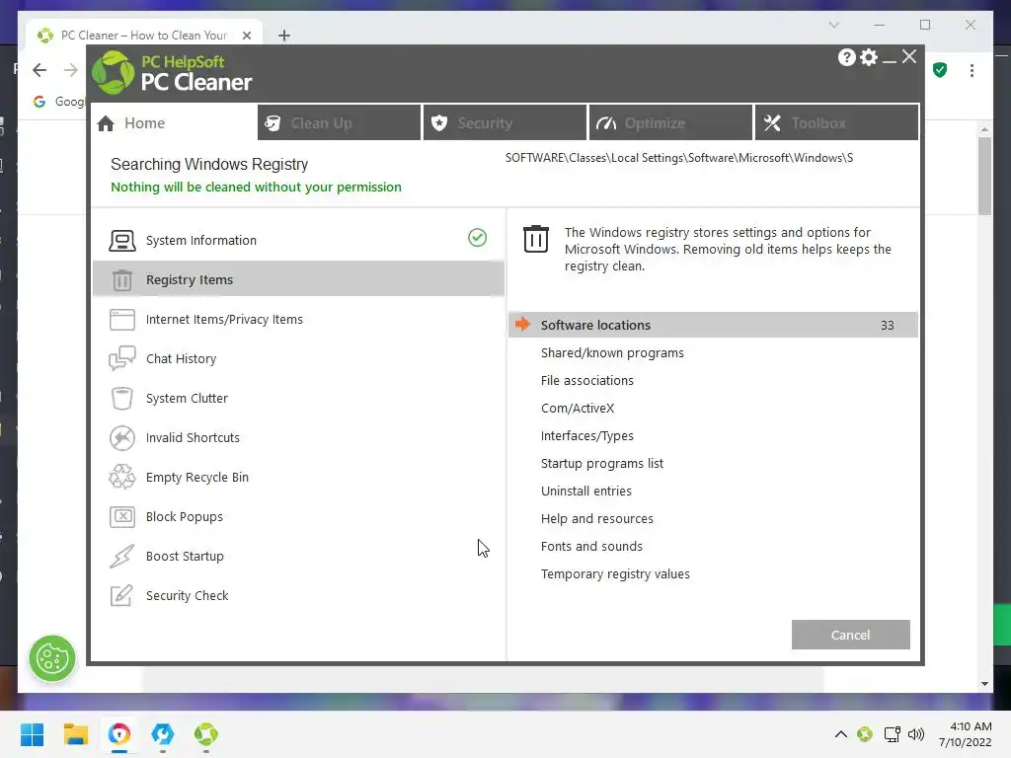The height and width of the screenshot is (758, 1011).
Task: Click the cookie settings button in browser
Action: [52, 658]
